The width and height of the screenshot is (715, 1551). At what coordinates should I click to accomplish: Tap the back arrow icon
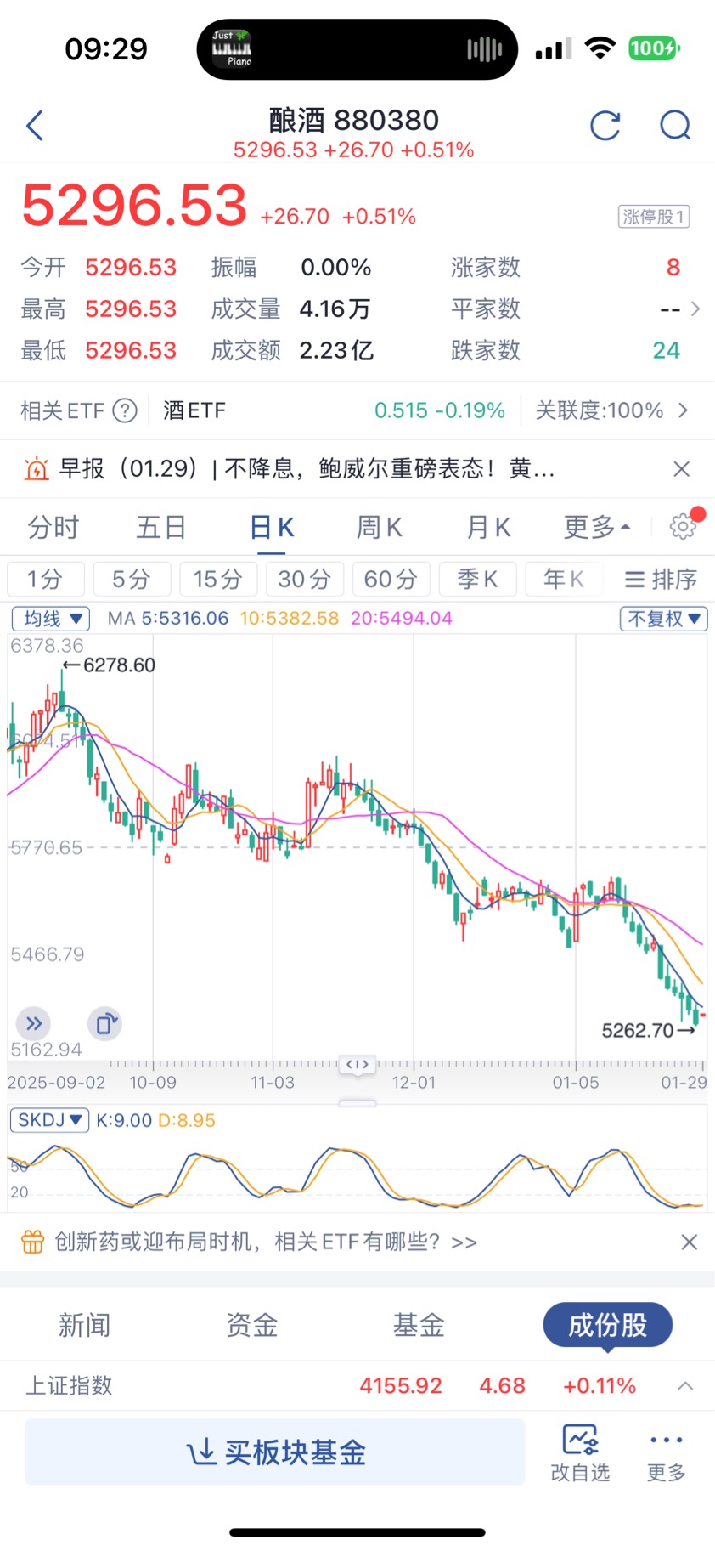coord(35,126)
